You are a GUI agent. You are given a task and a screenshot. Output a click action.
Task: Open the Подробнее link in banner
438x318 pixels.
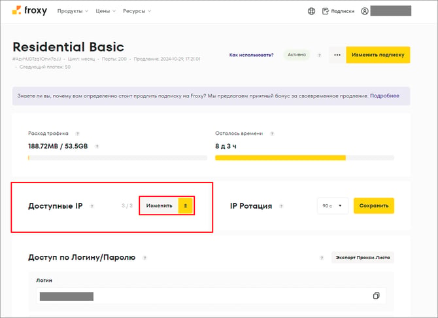[x=384, y=96]
